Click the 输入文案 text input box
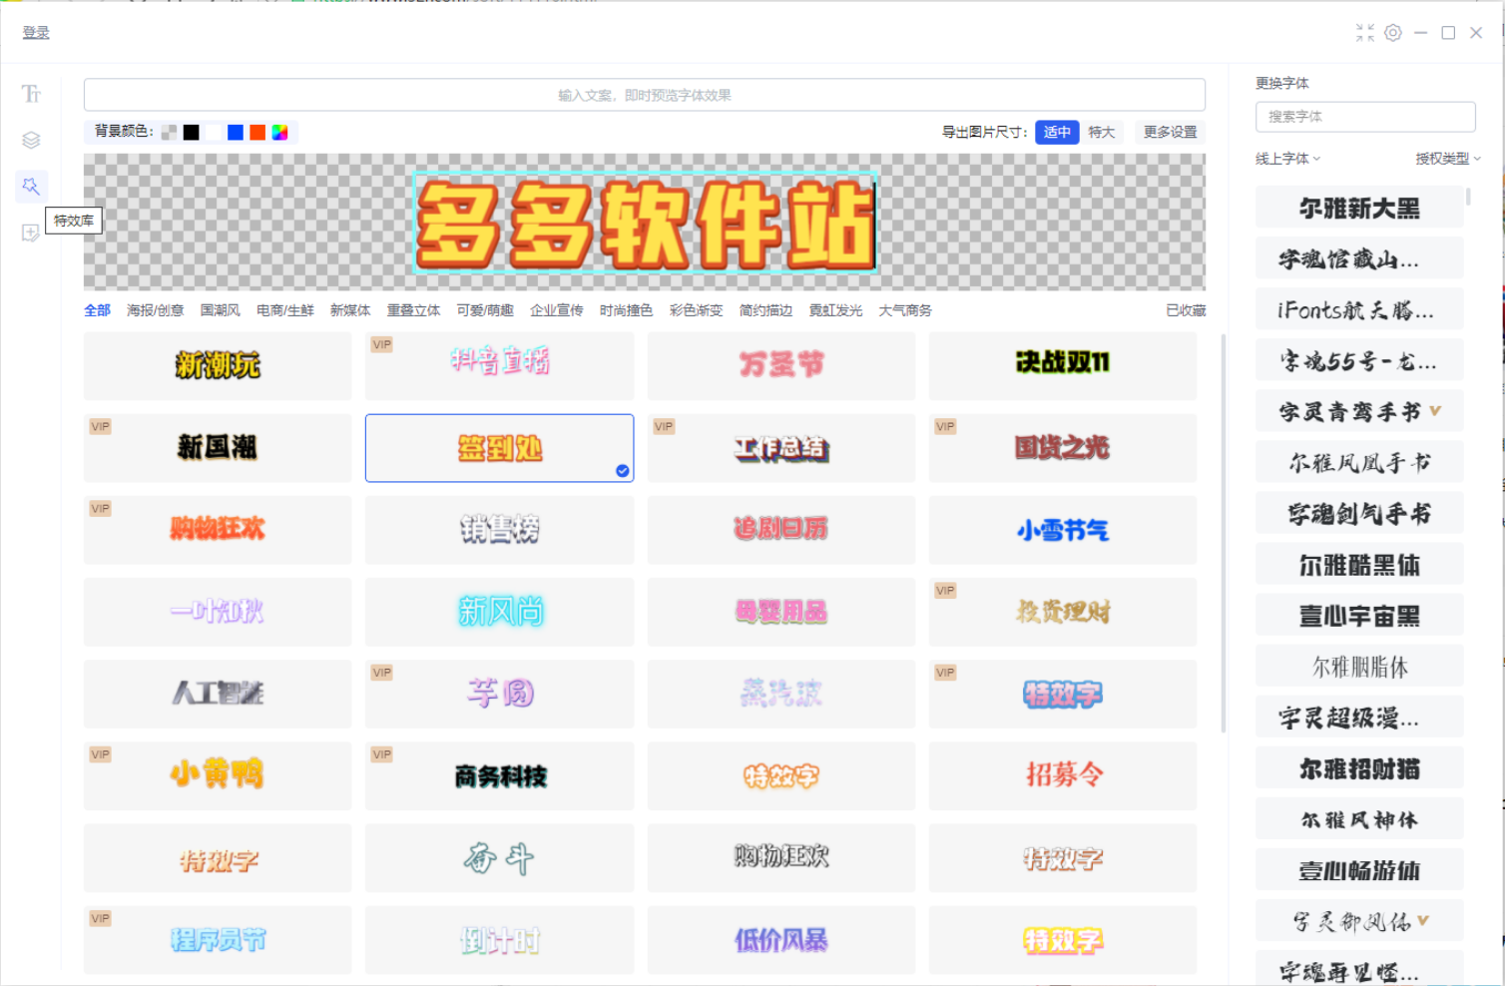This screenshot has height=986, width=1505. click(645, 95)
